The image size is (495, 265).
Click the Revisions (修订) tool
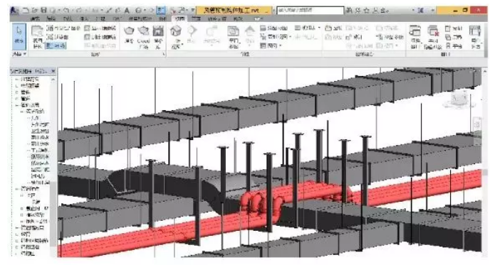[354, 37]
